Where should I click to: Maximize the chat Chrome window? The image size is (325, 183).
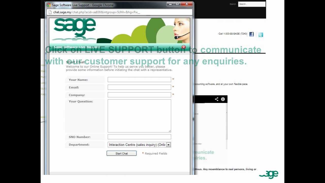coord(177,4)
